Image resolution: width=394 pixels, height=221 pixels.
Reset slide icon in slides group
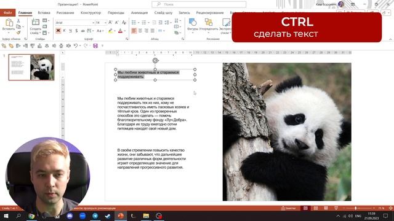pyautogui.click(x=45, y=26)
